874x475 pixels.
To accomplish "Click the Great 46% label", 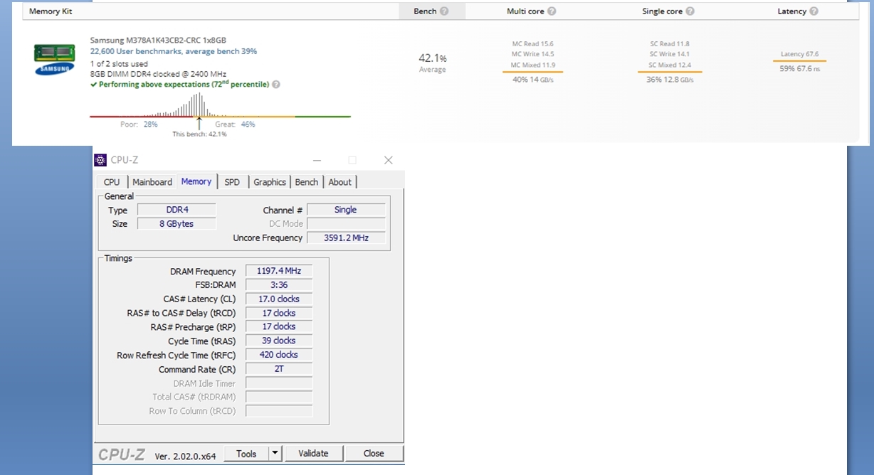I will coord(235,124).
